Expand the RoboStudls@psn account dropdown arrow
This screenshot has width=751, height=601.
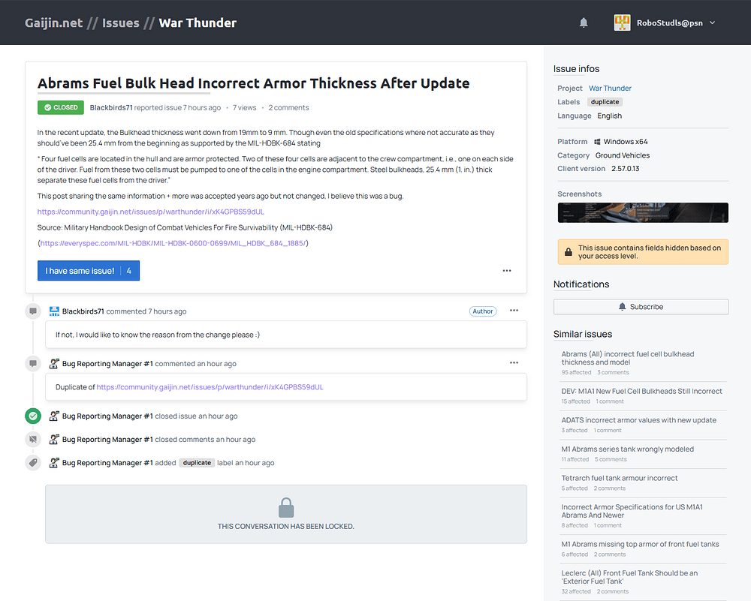click(712, 23)
